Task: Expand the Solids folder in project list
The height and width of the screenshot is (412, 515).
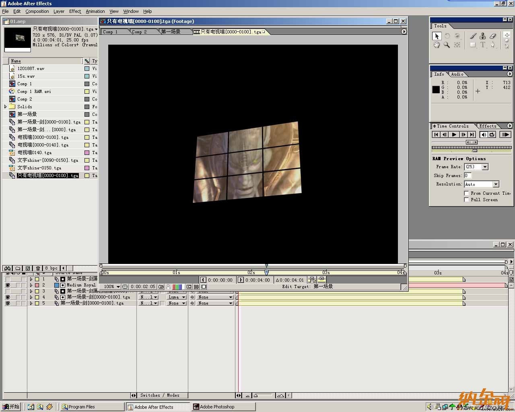Action: pos(6,107)
